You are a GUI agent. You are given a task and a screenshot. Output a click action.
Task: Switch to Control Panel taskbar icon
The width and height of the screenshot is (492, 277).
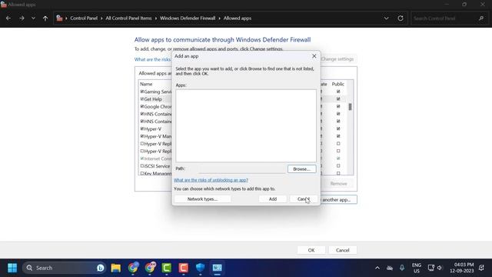(x=217, y=268)
